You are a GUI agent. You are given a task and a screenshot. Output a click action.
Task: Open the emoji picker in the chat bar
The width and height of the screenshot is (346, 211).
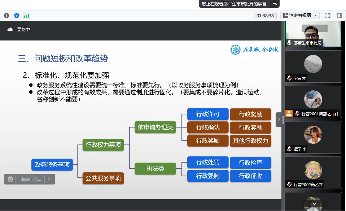(10, 179)
